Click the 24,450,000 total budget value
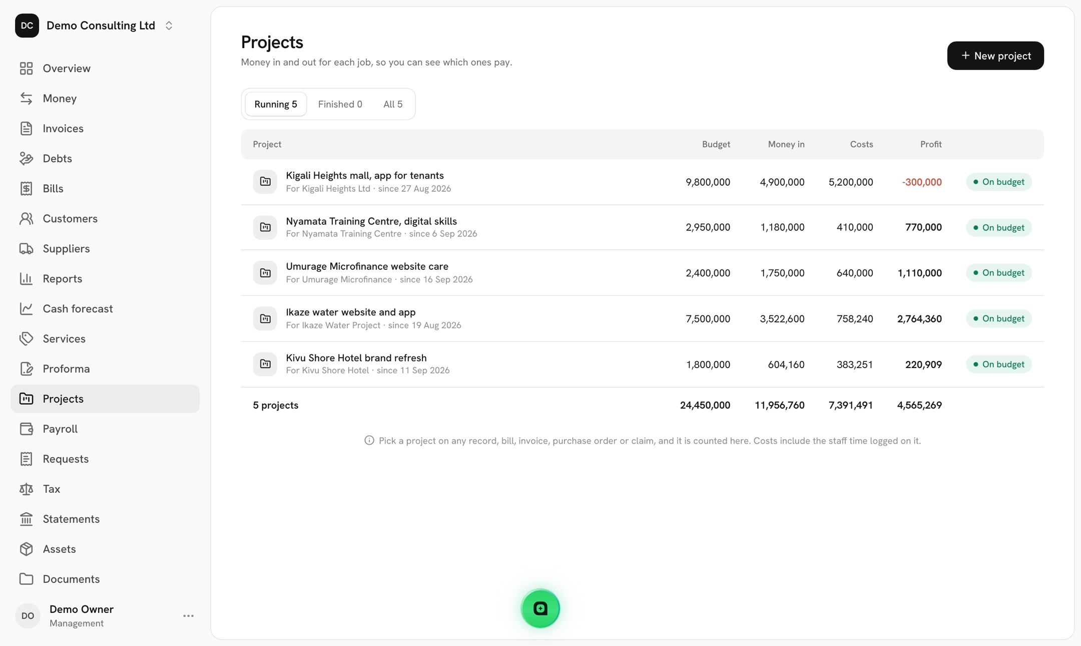This screenshot has height=646, width=1081. [x=705, y=405]
